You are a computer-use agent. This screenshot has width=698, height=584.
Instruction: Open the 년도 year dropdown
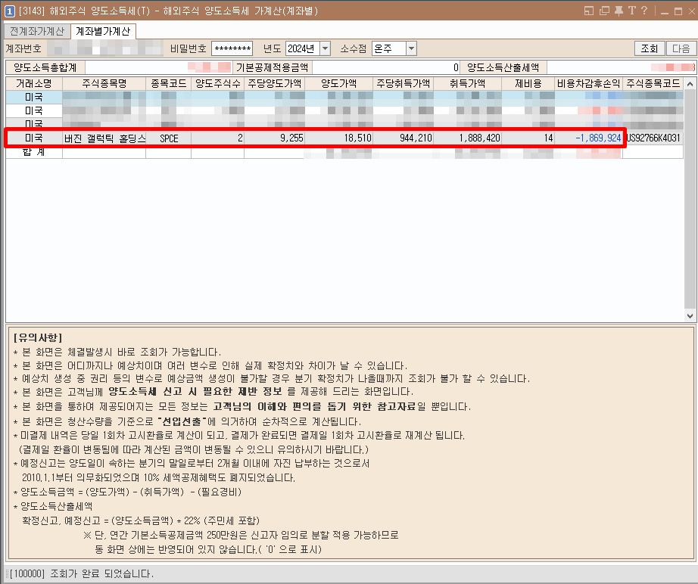pos(325,48)
